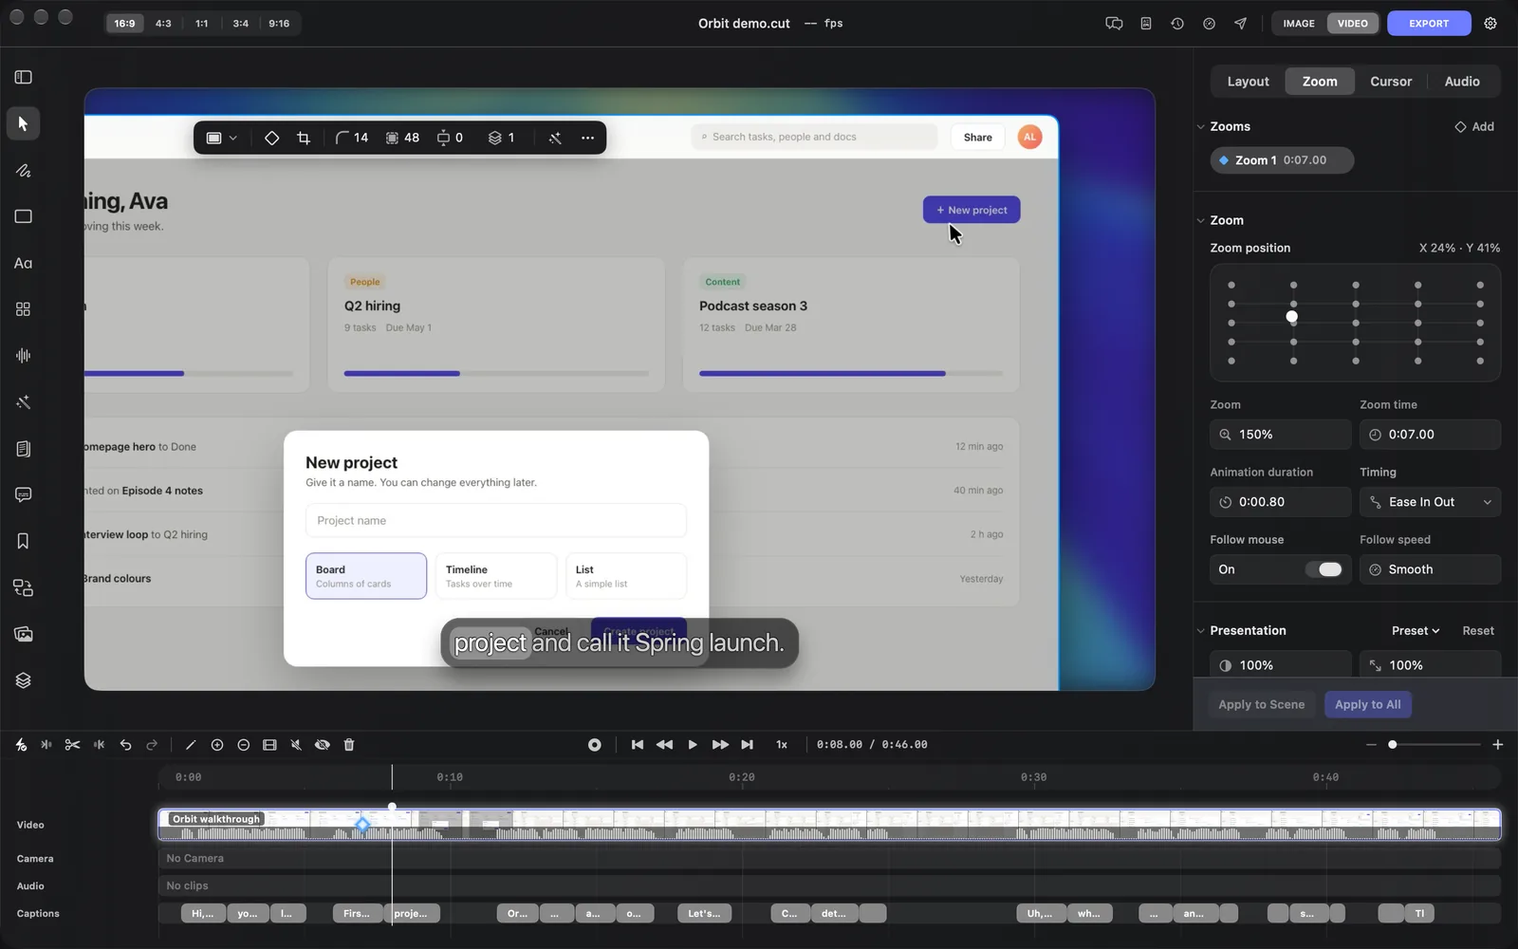Open the Preset dropdown
This screenshot has height=949, width=1518.
pyautogui.click(x=1416, y=631)
